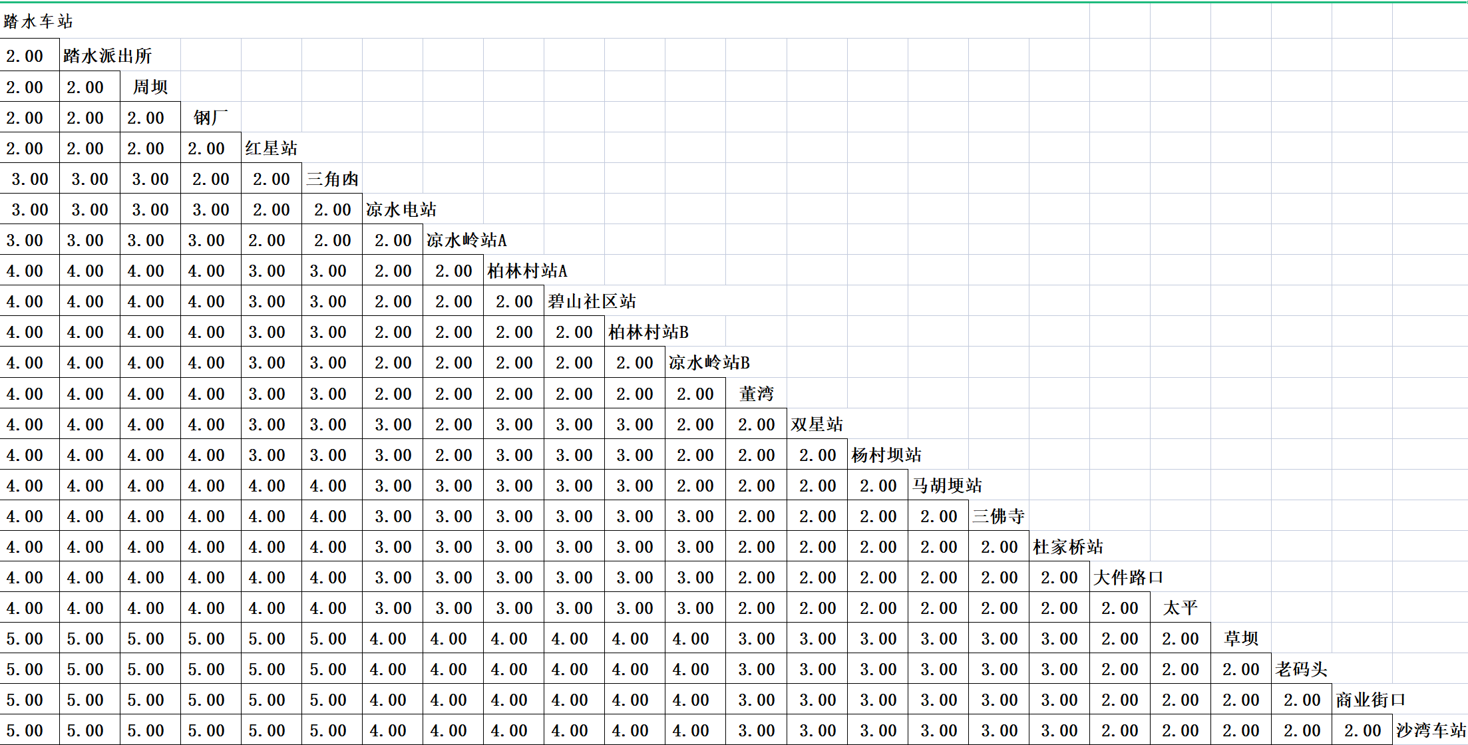Image resolution: width=1468 pixels, height=745 pixels.
Task: Select the 2.00 fare left of 三角凼
Action: 272,178
